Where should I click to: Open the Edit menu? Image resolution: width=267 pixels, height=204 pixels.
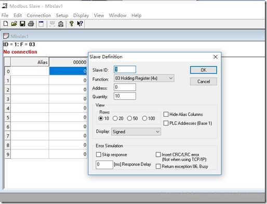pyautogui.click(x=18, y=16)
